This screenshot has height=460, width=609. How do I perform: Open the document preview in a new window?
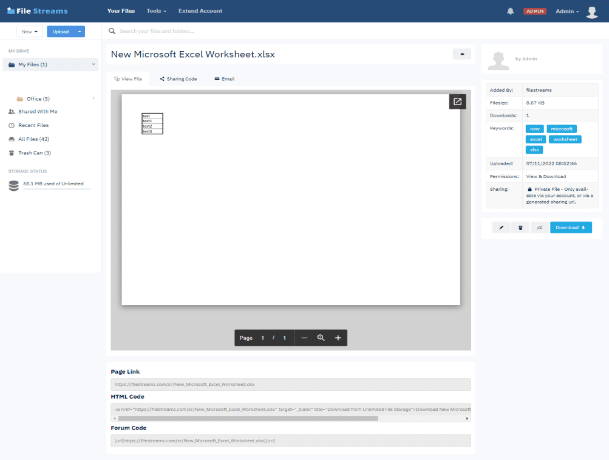[x=458, y=101]
